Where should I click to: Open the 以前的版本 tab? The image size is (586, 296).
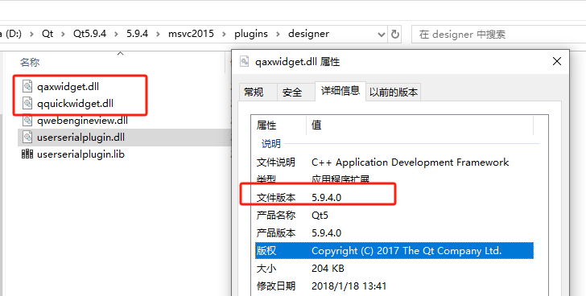(x=394, y=92)
